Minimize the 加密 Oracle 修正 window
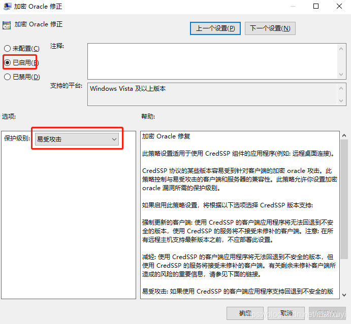 click(x=293, y=6)
